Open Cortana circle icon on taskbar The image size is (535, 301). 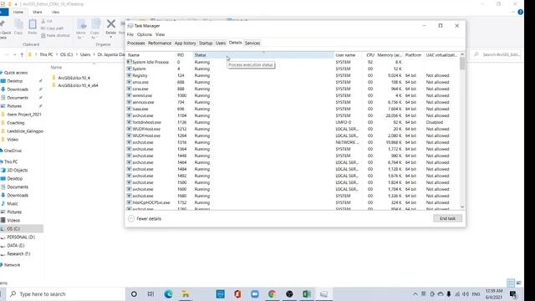tap(134, 294)
